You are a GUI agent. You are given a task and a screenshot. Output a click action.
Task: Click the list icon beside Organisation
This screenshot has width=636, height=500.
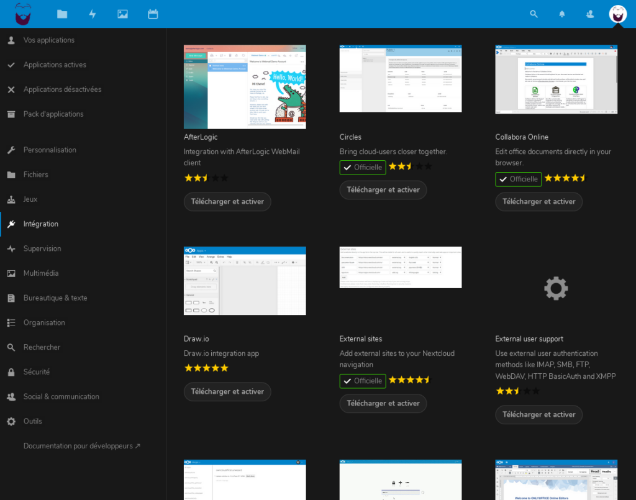(11, 323)
